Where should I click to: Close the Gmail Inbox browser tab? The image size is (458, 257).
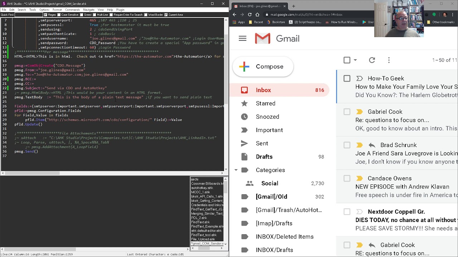coord(285,6)
